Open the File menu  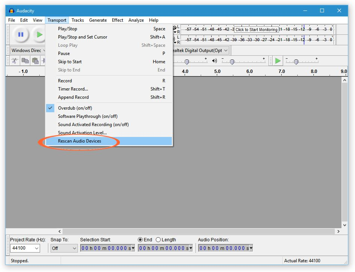click(x=12, y=20)
